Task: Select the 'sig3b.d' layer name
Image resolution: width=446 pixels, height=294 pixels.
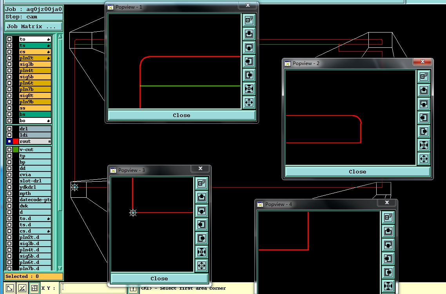Action: pyautogui.click(x=35, y=243)
